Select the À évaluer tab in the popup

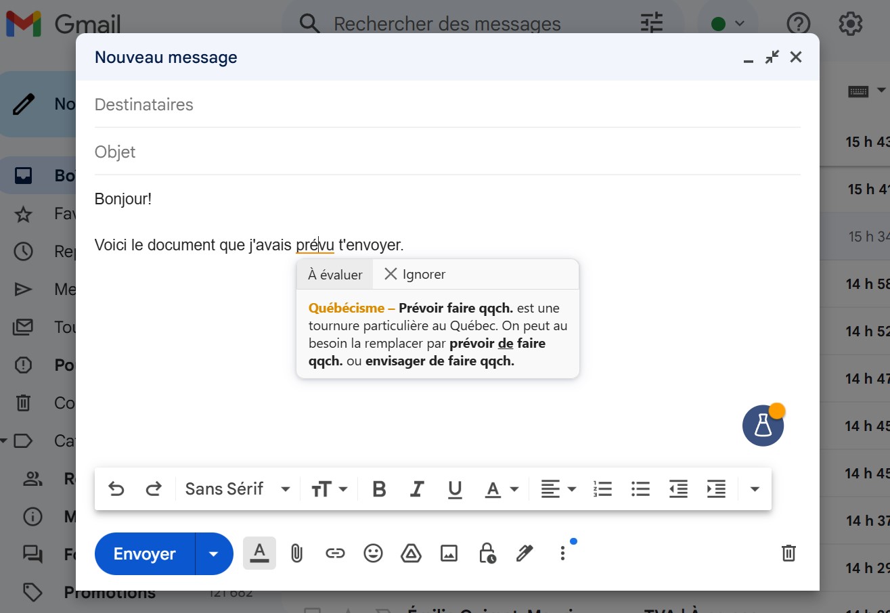(335, 275)
